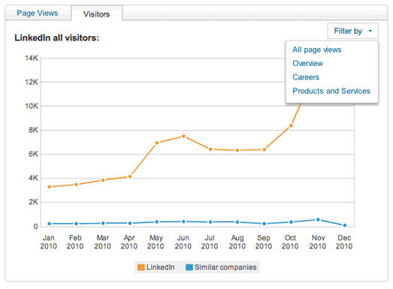Click Similar companies point for Nov 2010
This screenshot has width=393, height=289.
[x=318, y=220]
